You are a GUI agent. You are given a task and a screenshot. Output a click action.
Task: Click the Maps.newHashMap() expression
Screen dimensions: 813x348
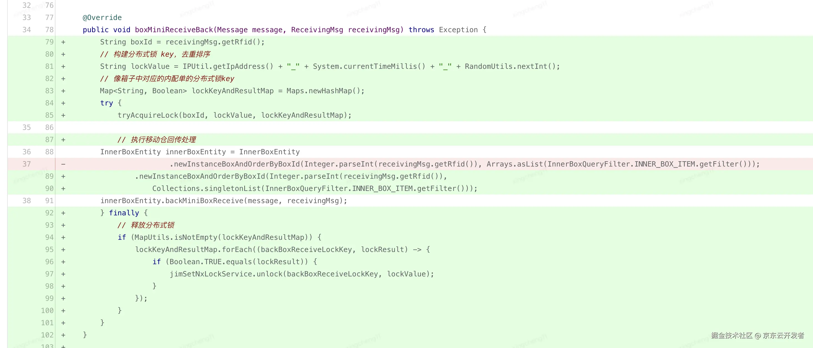pos(325,91)
